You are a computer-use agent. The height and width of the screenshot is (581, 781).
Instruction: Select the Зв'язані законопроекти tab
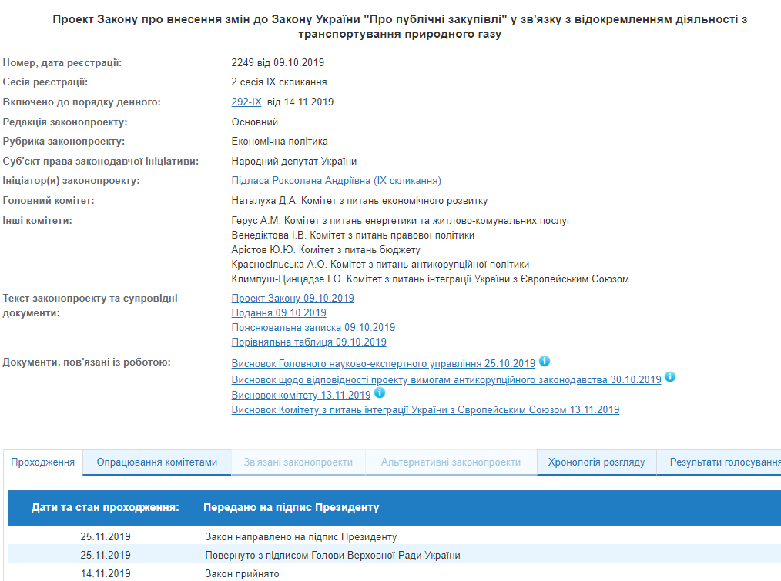pyautogui.click(x=298, y=462)
